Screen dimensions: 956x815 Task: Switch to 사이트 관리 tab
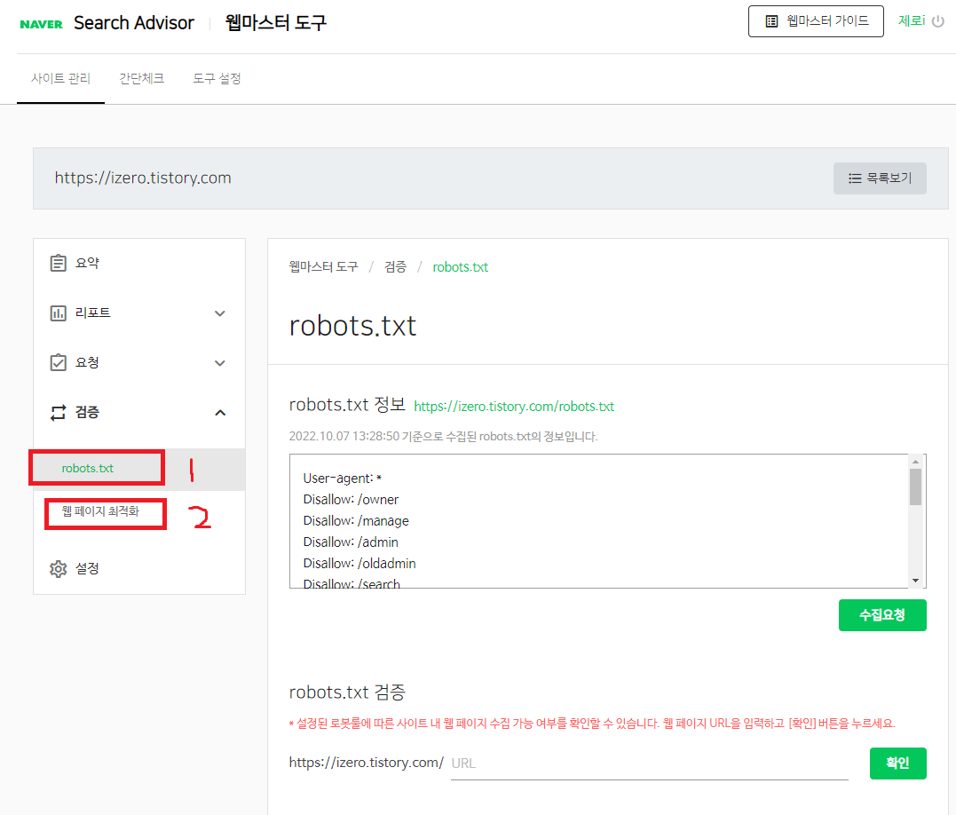pos(61,79)
